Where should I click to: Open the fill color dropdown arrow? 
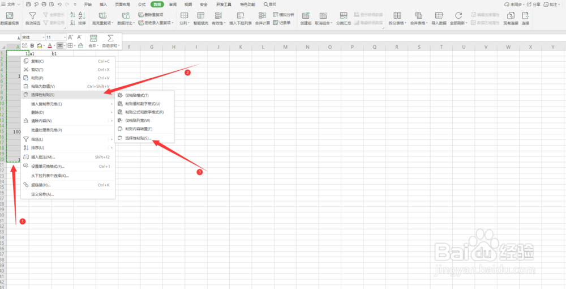pos(44,46)
